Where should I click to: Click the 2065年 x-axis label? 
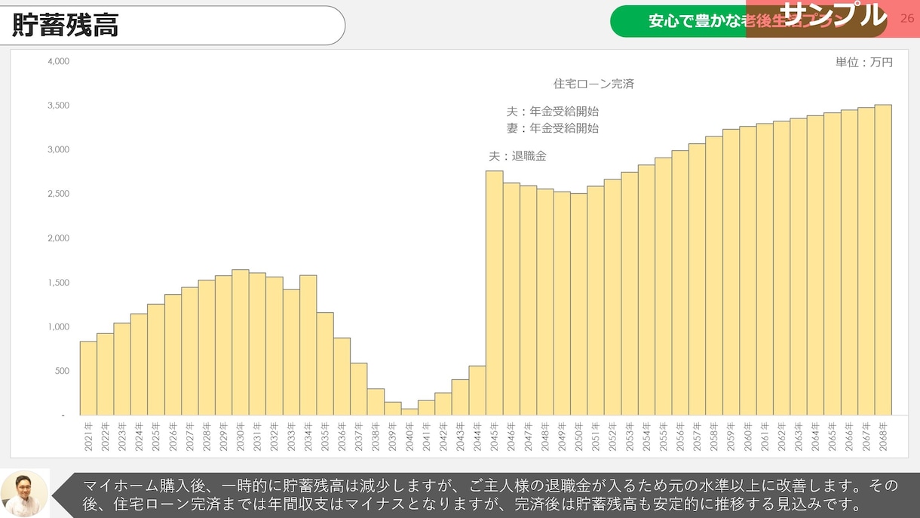(832, 436)
